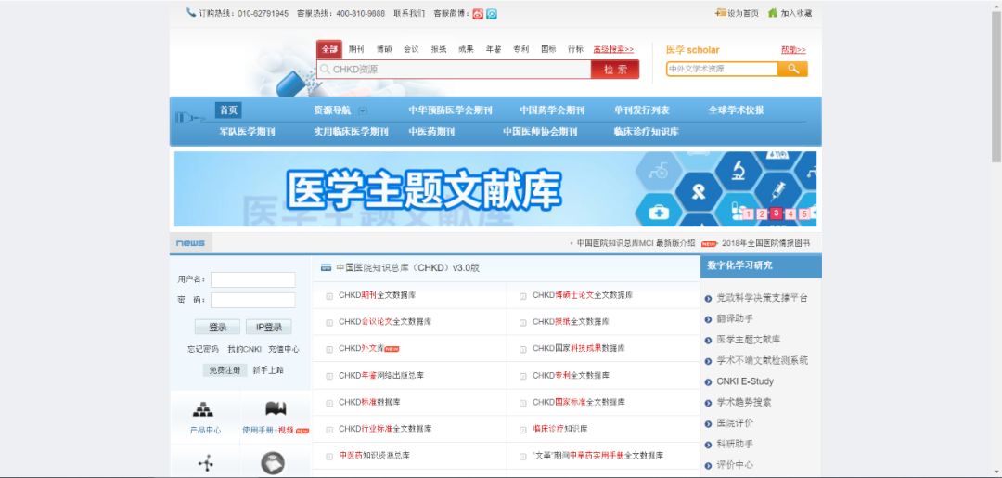
Task: Click the small icon beside CHKD会议论文全文数据库
Action: (329, 322)
